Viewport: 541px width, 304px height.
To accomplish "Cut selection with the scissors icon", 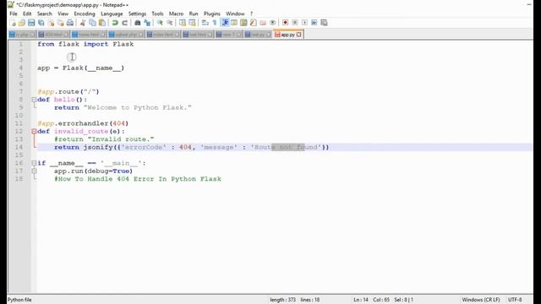I will click(83, 23).
